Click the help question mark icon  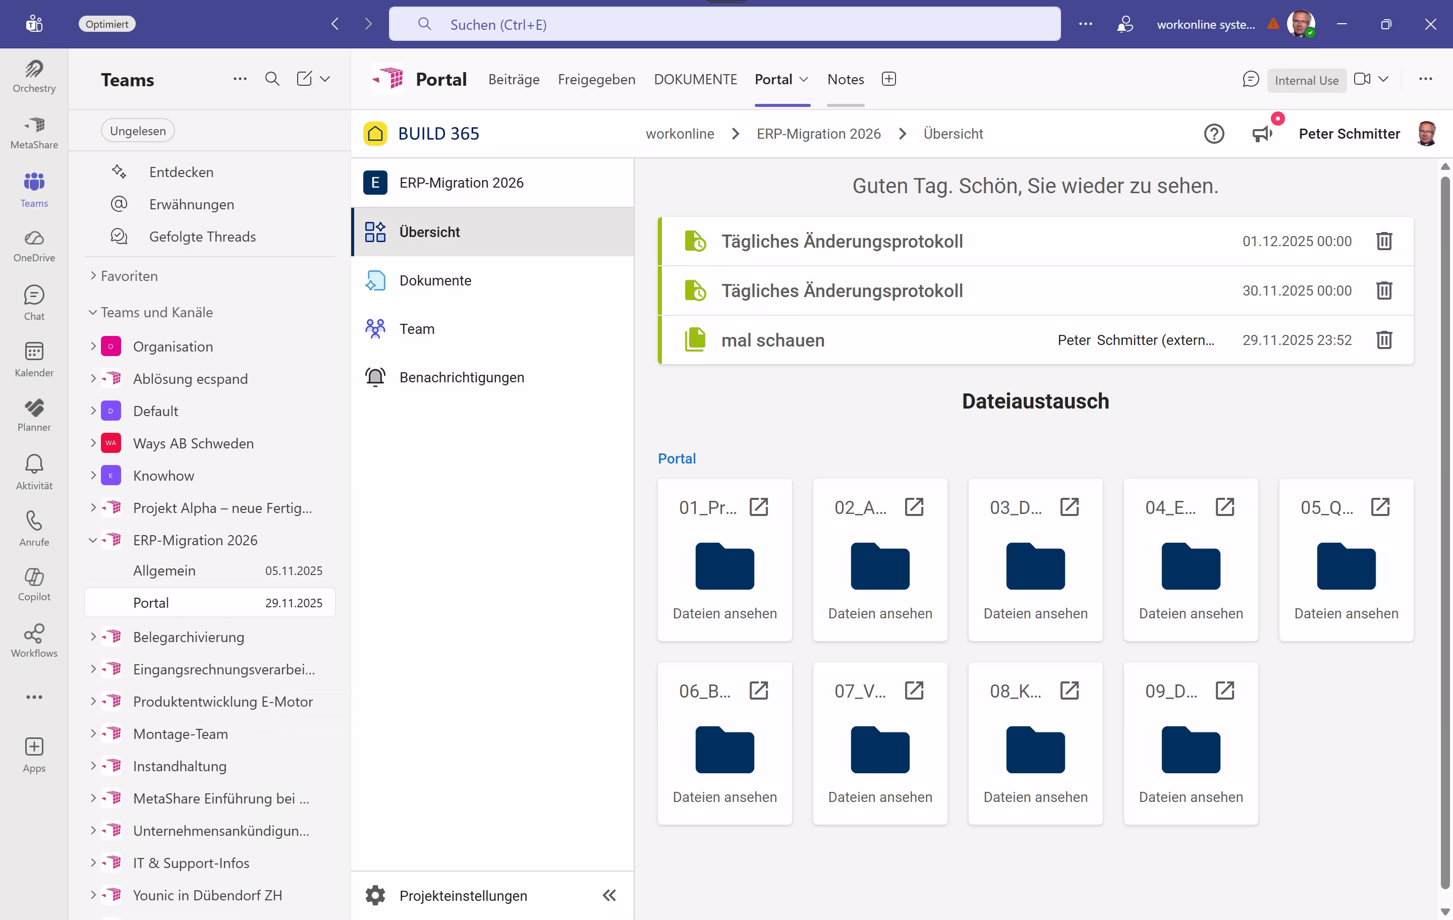1213,134
